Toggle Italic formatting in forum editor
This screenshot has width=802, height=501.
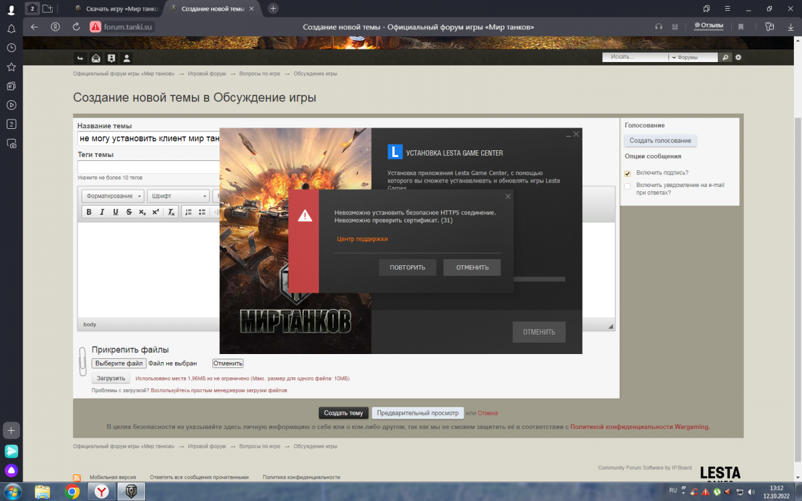pos(102,212)
